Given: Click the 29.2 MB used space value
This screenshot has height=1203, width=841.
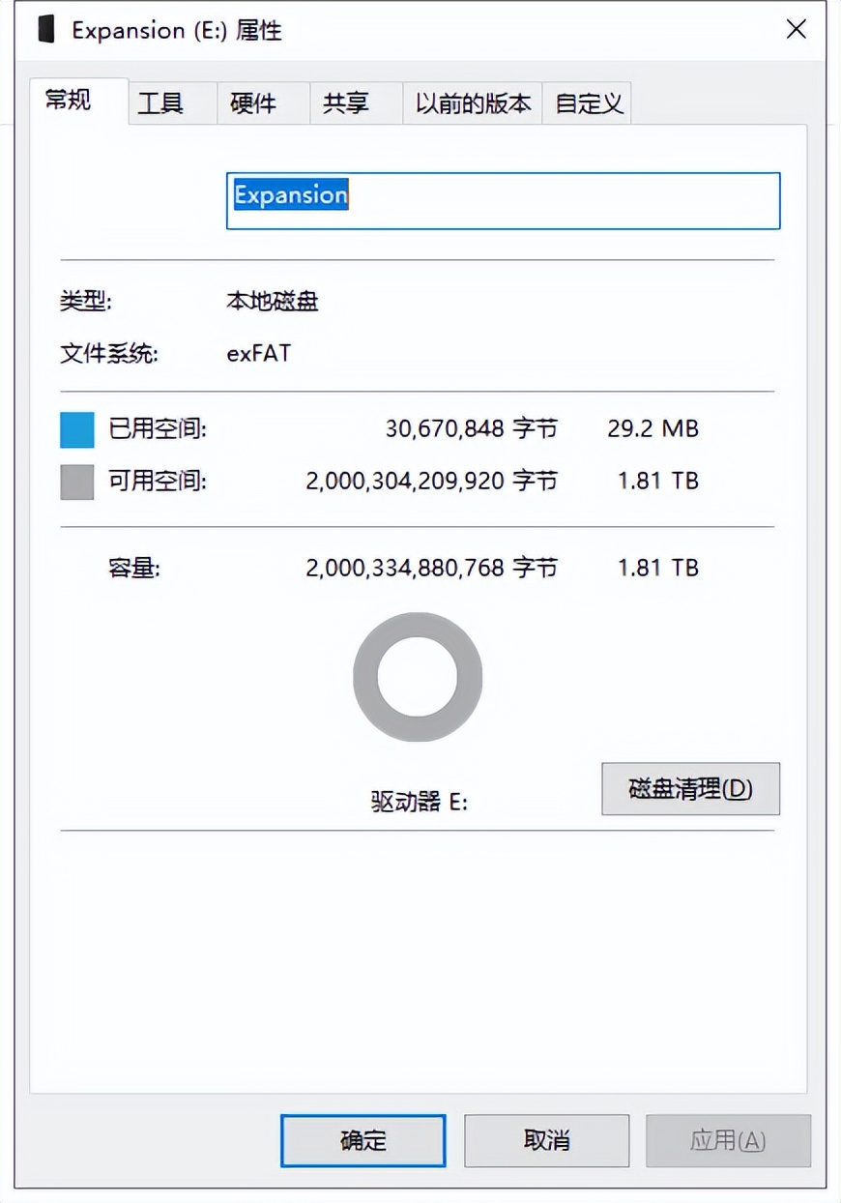Looking at the screenshot, I should click(652, 428).
